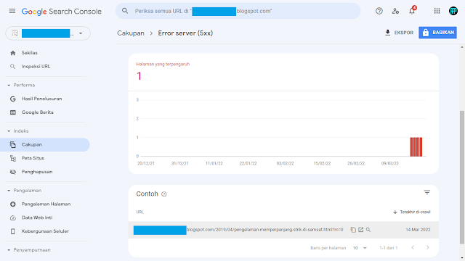The image size is (465, 261).
Task: Inspect the example URL magnifier icon
Action: coord(368,230)
